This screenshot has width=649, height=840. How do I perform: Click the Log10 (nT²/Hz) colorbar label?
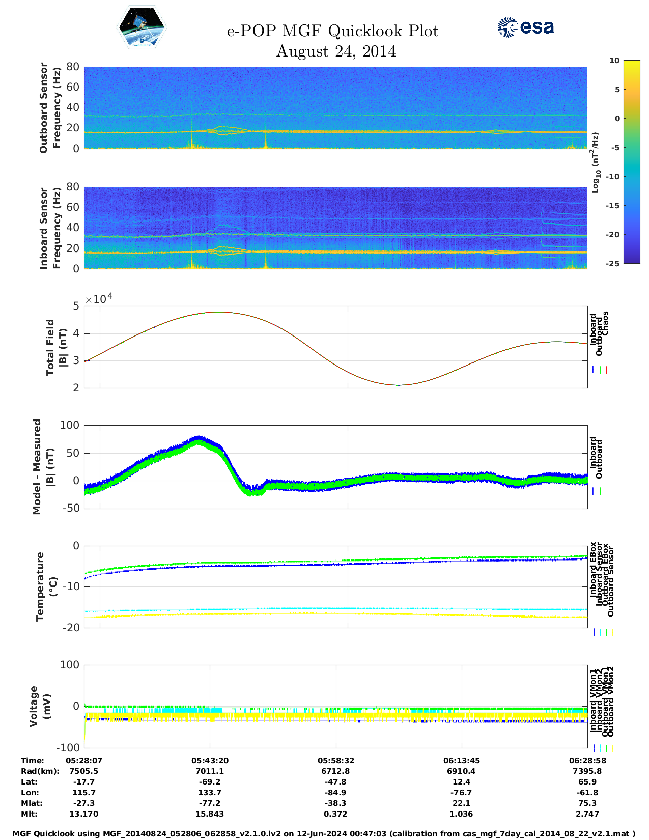click(595, 162)
